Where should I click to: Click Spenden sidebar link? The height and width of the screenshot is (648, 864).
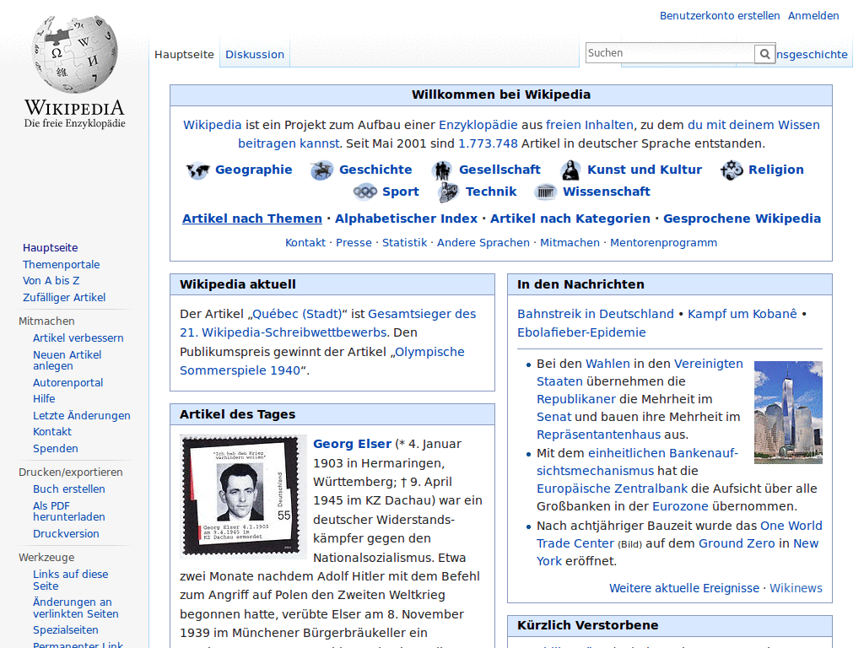55,449
